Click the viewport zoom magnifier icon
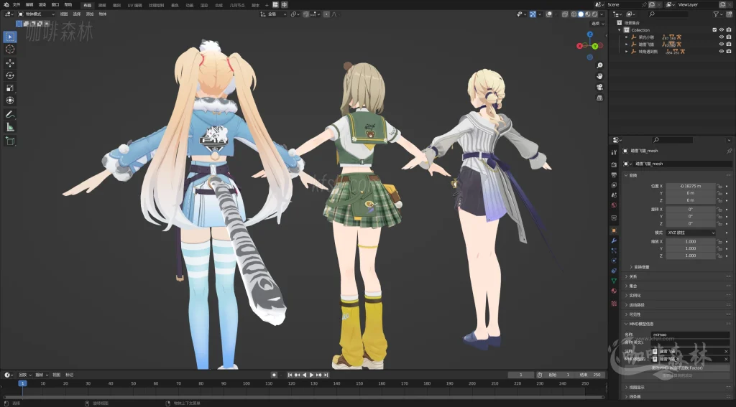736x407 pixels. (599, 65)
